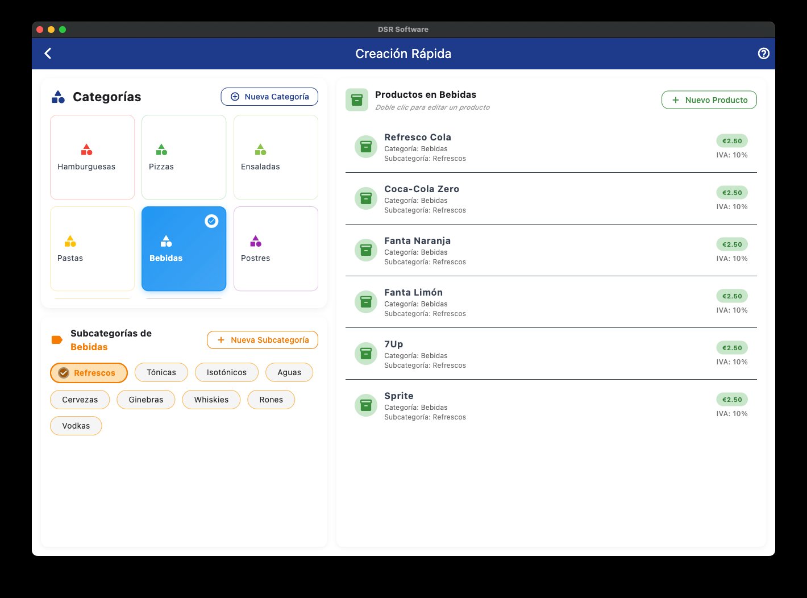The width and height of the screenshot is (807, 598).
Task: Choose the Ensaladas category card
Action: [x=276, y=157]
